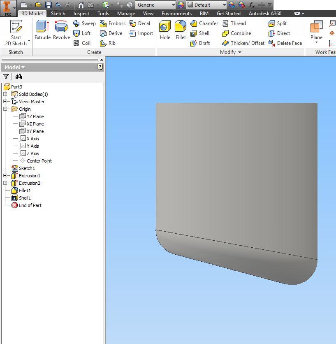Switch to the Inspect ribbon tab
Screen dimensions: 336x344
(81, 14)
